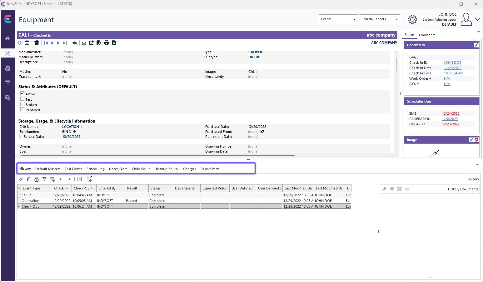Click the undo arrow icon
This screenshot has height=282, width=483.
(75, 43)
